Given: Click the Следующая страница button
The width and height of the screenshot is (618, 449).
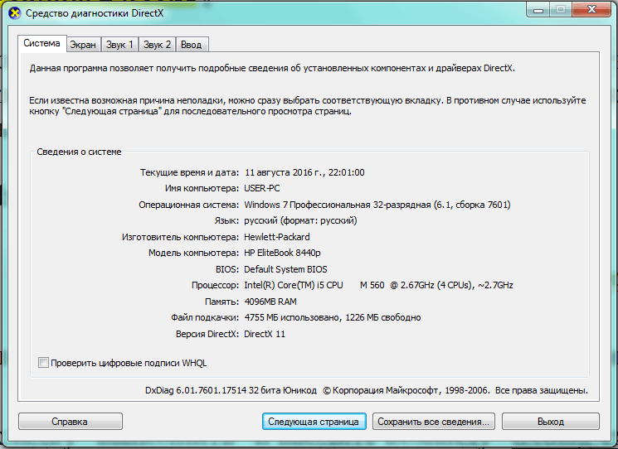Looking at the screenshot, I should pyautogui.click(x=314, y=422).
